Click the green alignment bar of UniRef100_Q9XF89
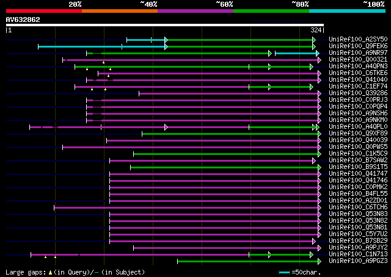This screenshot has width=391, height=277. click(231, 134)
